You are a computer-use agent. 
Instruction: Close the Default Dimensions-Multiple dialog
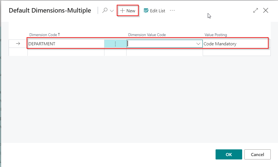(x=266, y=11)
